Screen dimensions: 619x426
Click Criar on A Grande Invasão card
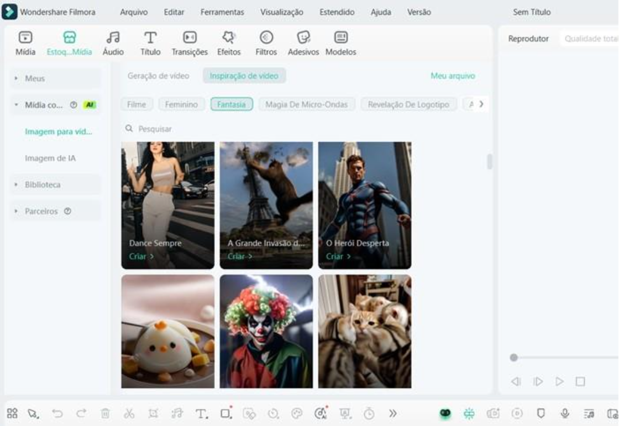[240, 256]
